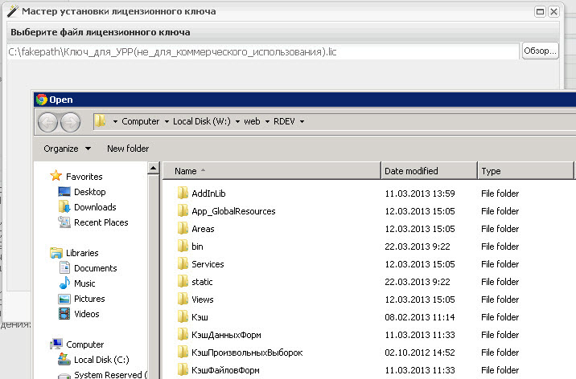Click the forward navigation arrow button
This screenshot has height=379, width=576.
tap(71, 121)
